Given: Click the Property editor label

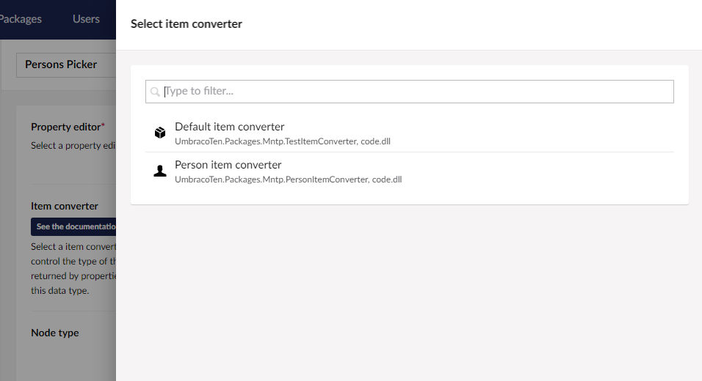Looking at the screenshot, I should (x=66, y=127).
